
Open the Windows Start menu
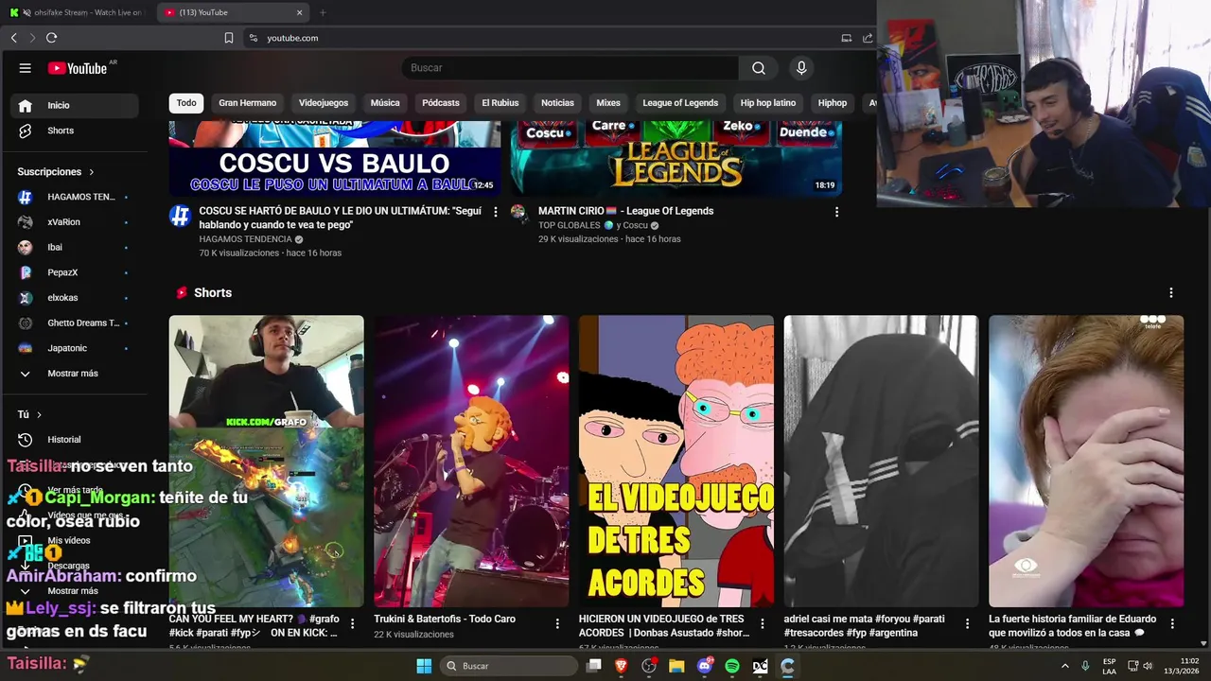pyautogui.click(x=424, y=666)
